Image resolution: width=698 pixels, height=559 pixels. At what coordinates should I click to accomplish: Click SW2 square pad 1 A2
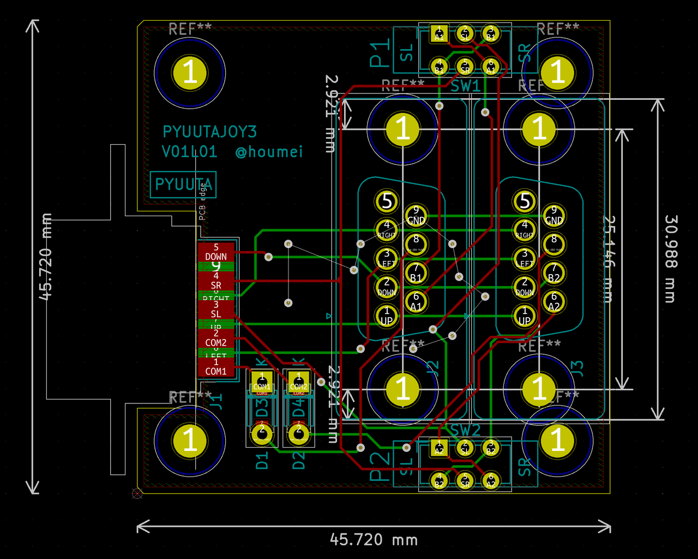click(x=439, y=447)
